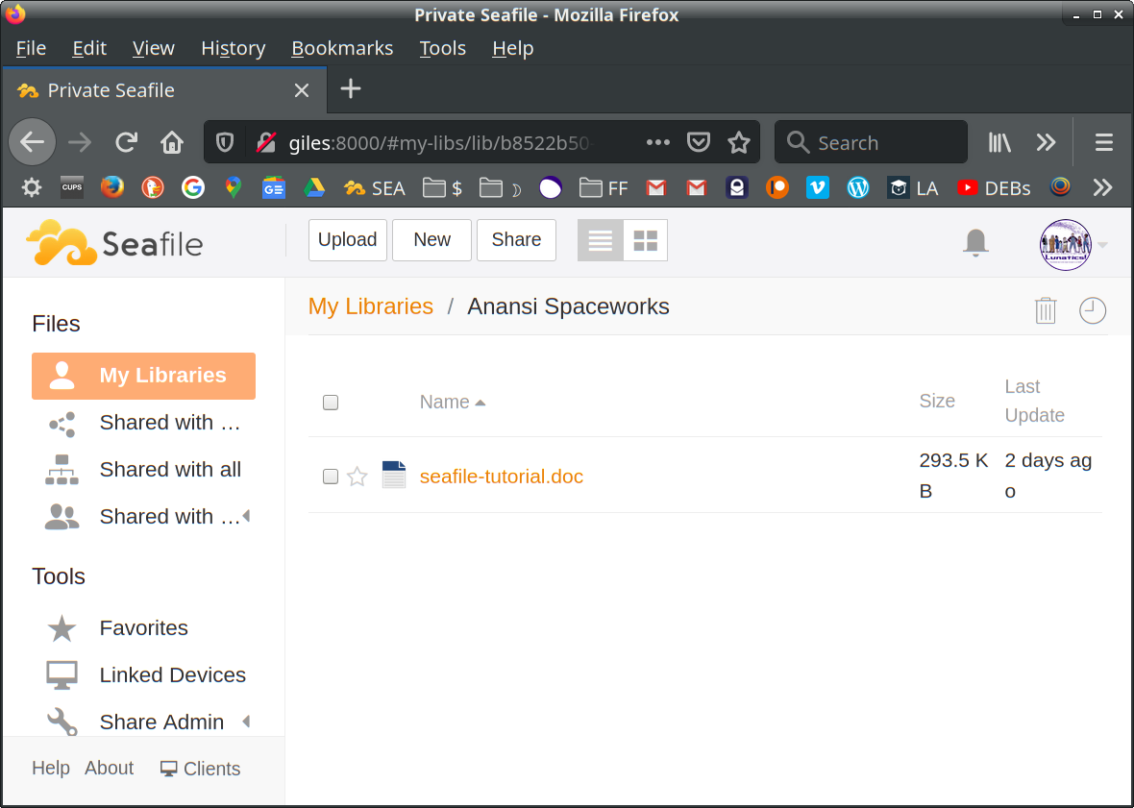Check the box for seafile-tutorial.doc
The height and width of the screenshot is (808, 1134).
pyautogui.click(x=331, y=477)
